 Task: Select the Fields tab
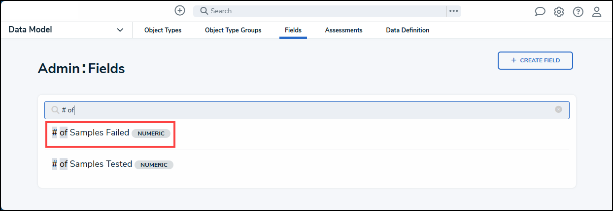click(x=293, y=30)
